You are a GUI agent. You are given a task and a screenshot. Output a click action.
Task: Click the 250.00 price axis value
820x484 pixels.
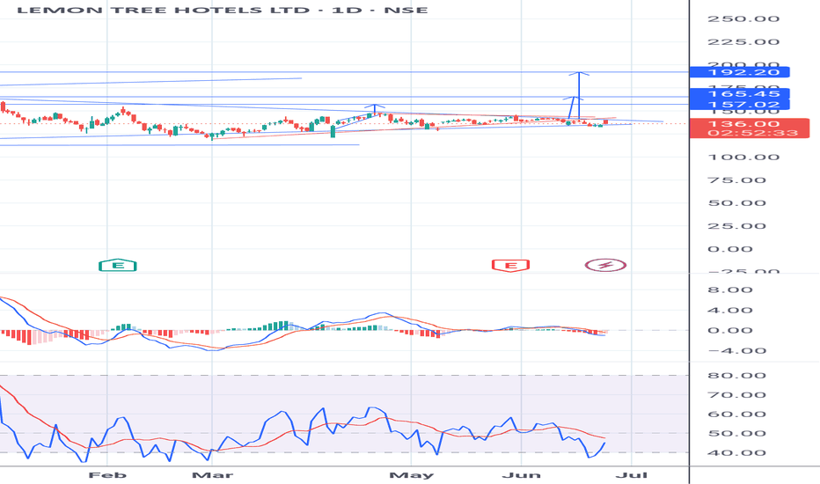(x=743, y=18)
